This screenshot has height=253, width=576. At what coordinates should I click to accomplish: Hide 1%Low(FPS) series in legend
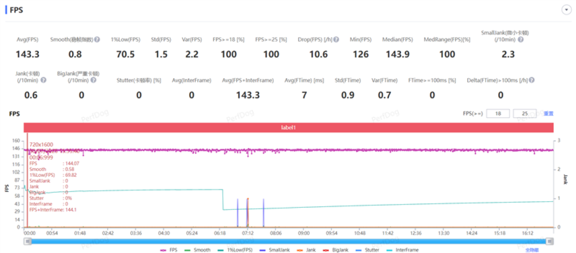click(x=235, y=250)
